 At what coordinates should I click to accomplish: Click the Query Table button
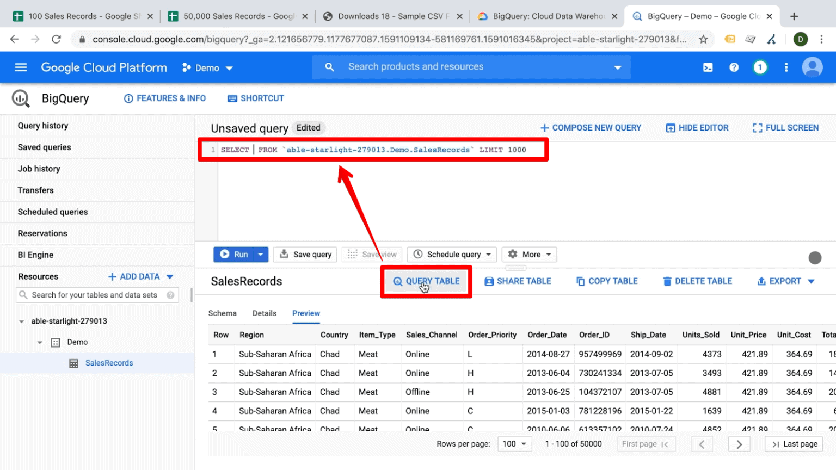tap(426, 281)
